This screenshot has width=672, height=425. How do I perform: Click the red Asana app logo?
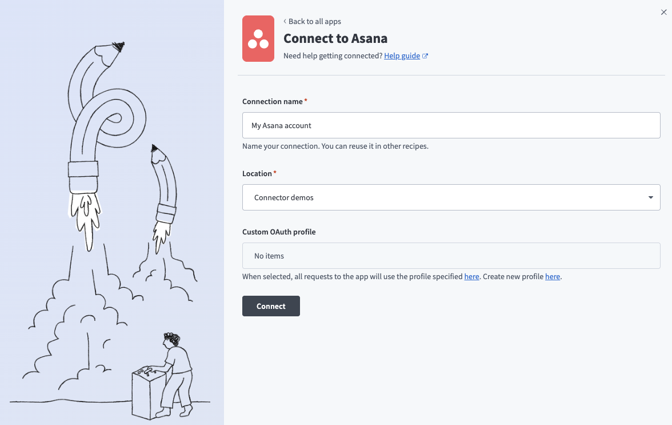tap(258, 38)
